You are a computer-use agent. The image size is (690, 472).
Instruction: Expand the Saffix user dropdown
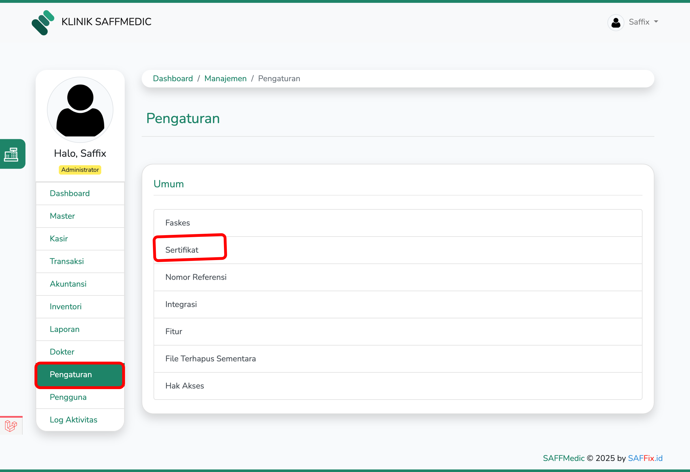pos(643,22)
